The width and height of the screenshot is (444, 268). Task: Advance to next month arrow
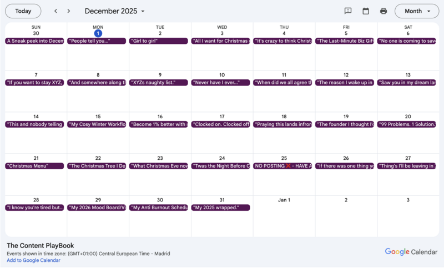(69, 11)
